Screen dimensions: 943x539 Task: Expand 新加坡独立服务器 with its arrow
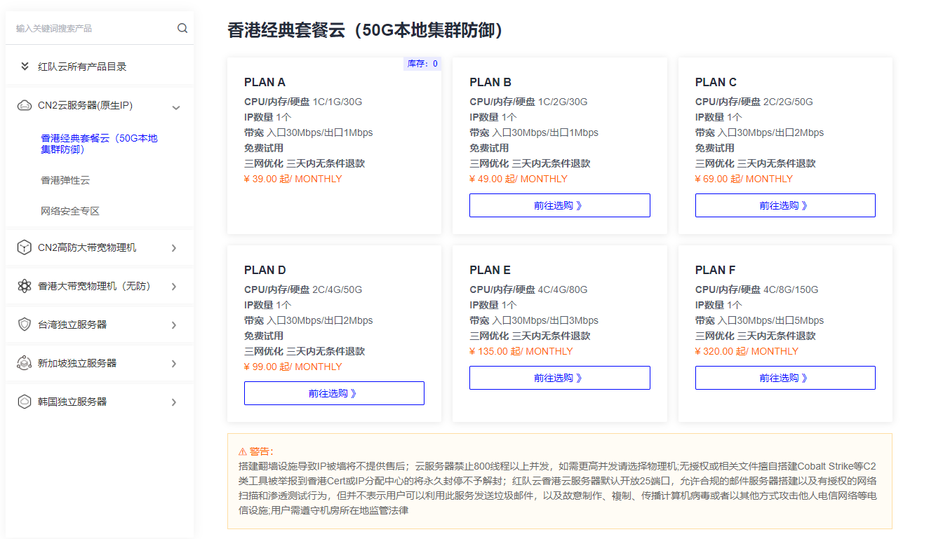174,364
